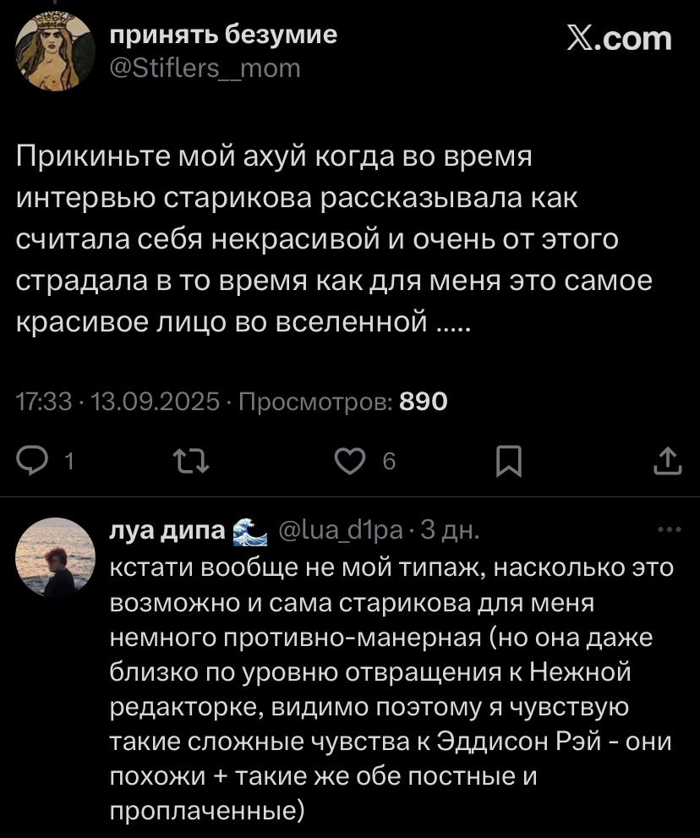Open the three-dot menu on the reply
The width and height of the screenshot is (700, 838).
point(668,532)
